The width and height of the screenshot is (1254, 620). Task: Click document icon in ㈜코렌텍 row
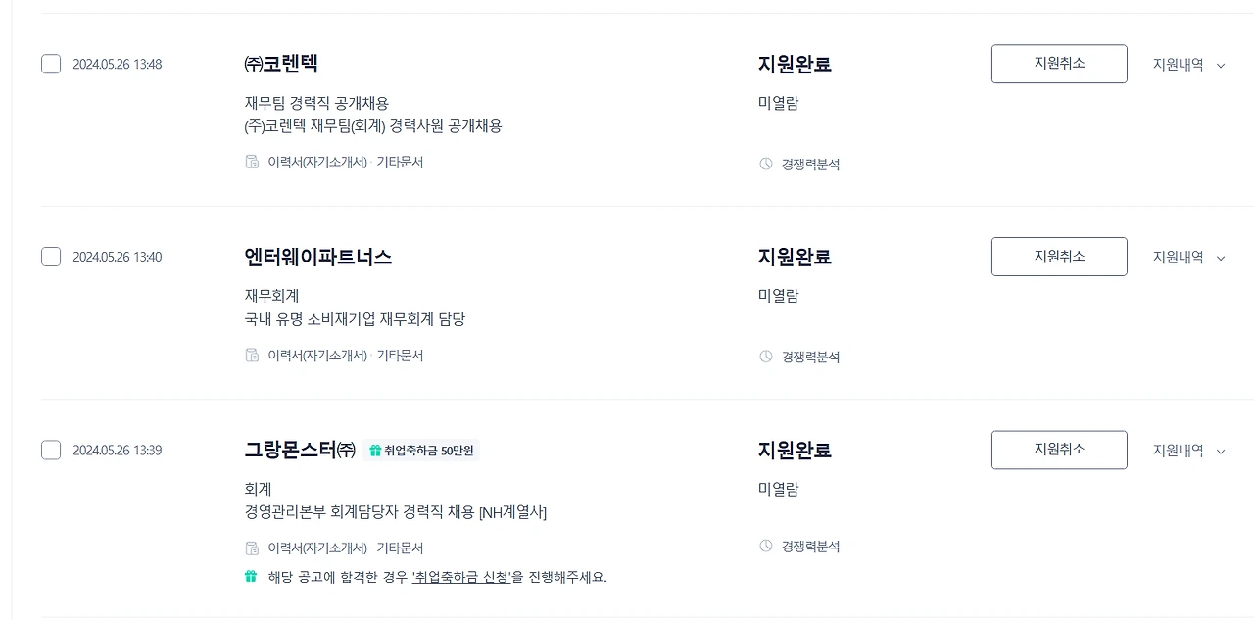(x=252, y=163)
